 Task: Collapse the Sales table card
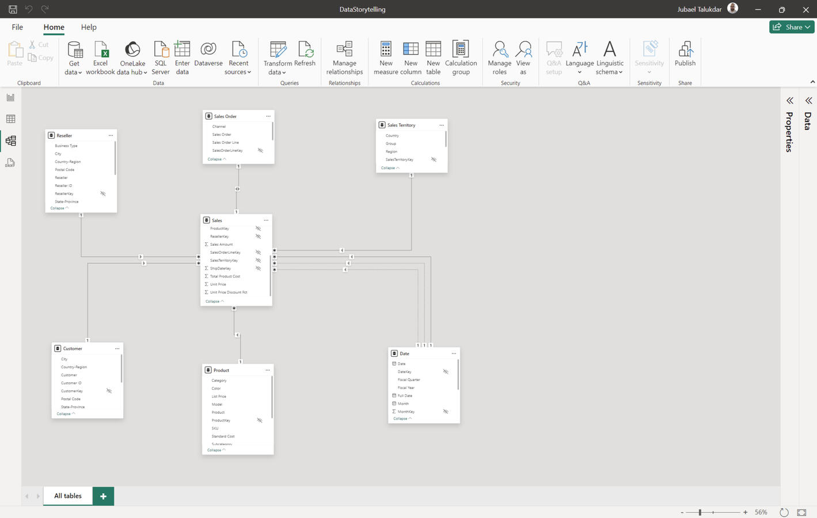[x=215, y=302]
